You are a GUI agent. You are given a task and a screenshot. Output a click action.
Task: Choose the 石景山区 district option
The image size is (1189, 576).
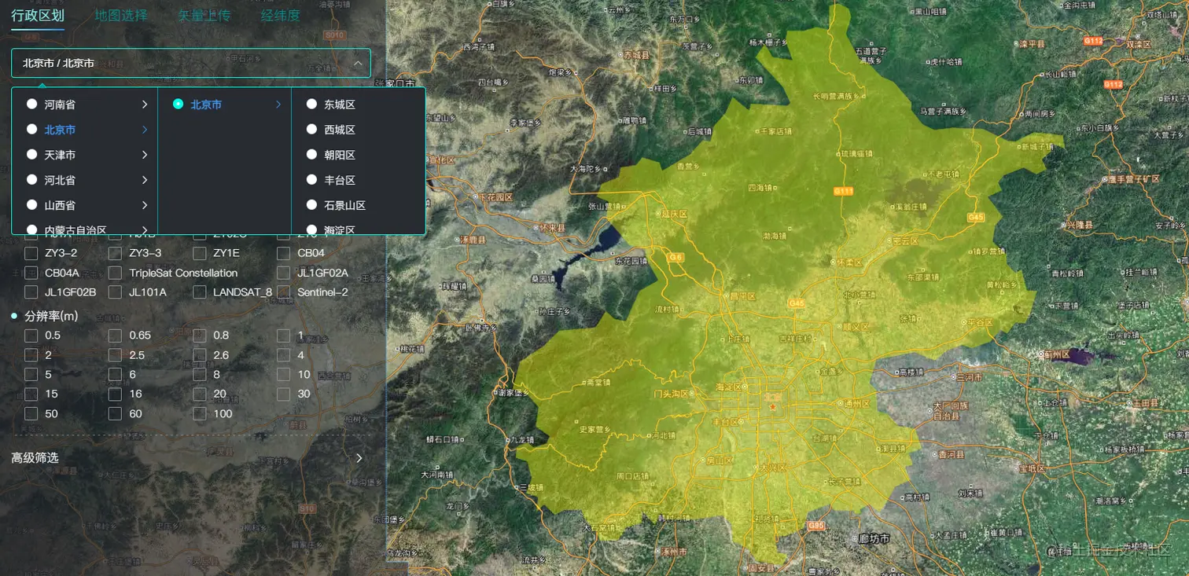click(312, 205)
